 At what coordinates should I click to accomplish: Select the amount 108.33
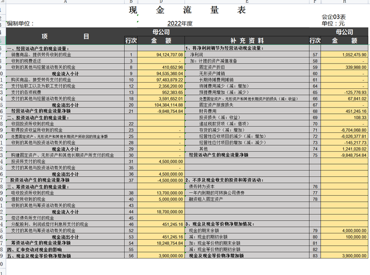360,117
